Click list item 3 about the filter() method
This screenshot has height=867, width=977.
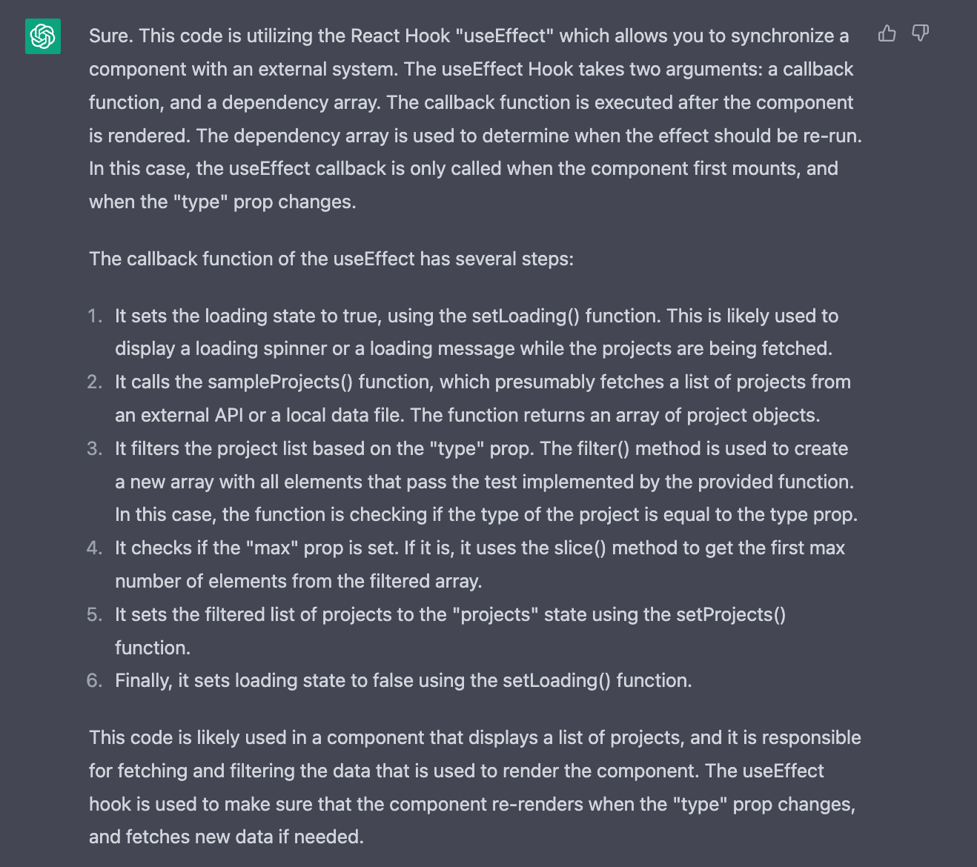point(486,482)
